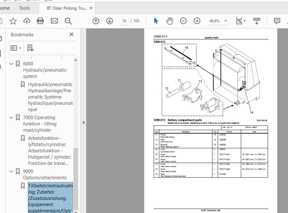This screenshot has height=213, width=288.
Task: Select the arrow selection tool
Action: point(156,21)
